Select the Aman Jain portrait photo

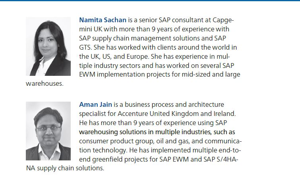48,131
